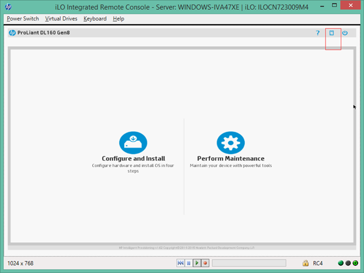
Task: Click the first green status indicator
Action: pyautogui.click(x=341, y=263)
